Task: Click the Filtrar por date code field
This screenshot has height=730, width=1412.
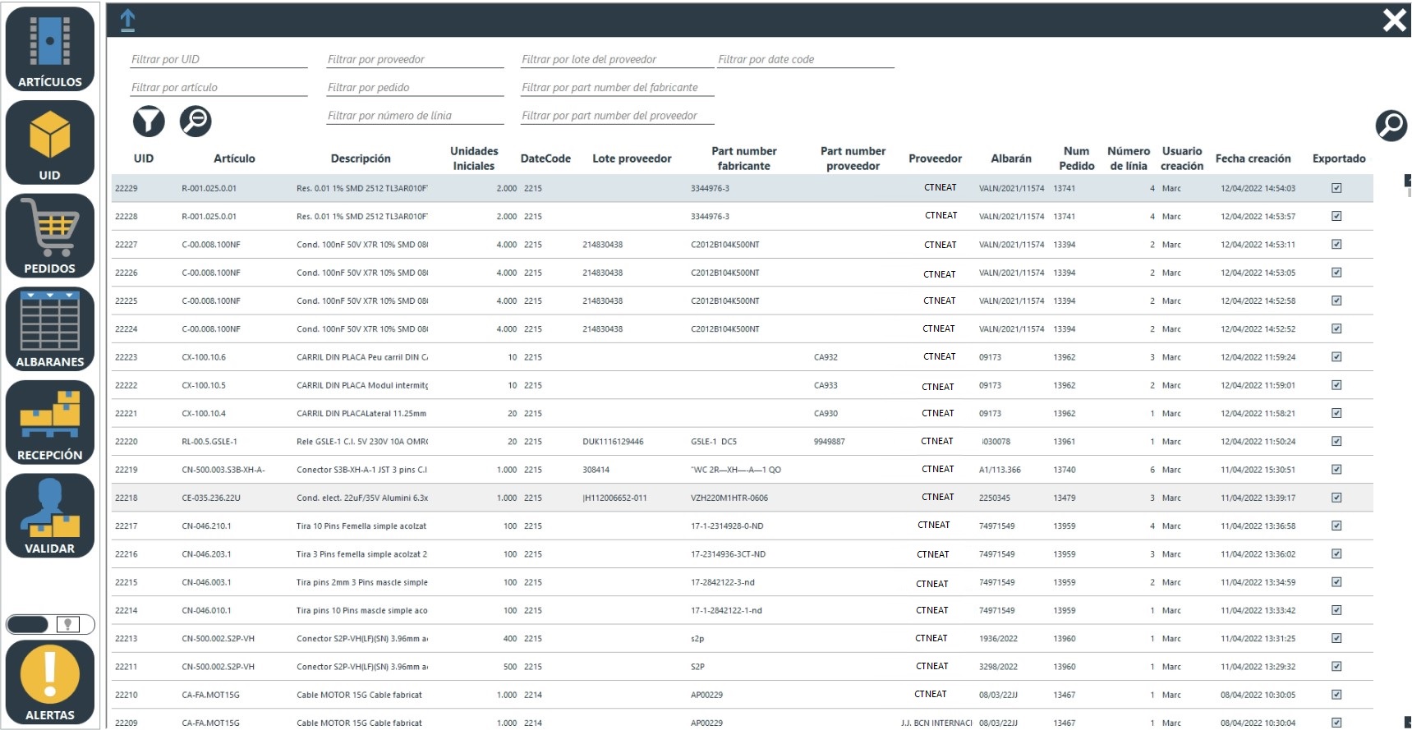Action: pyautogui.click(x=805, y=60)
